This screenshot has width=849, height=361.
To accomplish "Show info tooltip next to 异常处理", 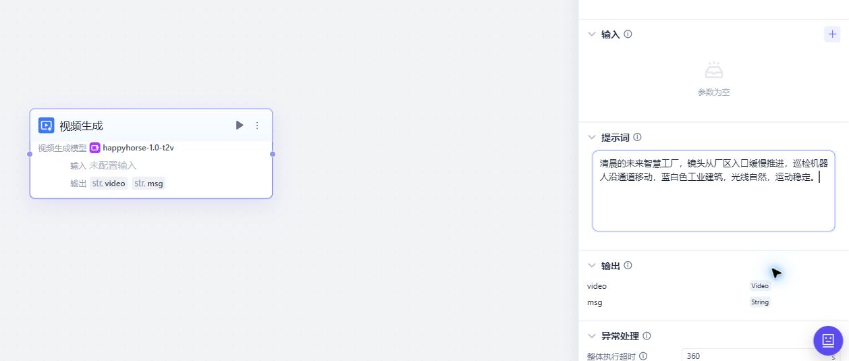I will (x=647, y=335).
